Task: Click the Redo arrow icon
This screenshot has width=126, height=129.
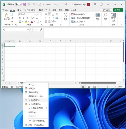Action: coord(34,5)
